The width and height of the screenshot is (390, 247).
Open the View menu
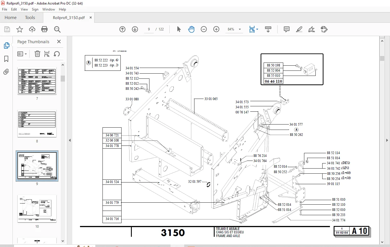click(x=24, y=9)
